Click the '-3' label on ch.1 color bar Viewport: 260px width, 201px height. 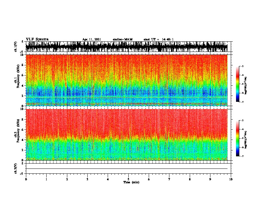[242, 66]
